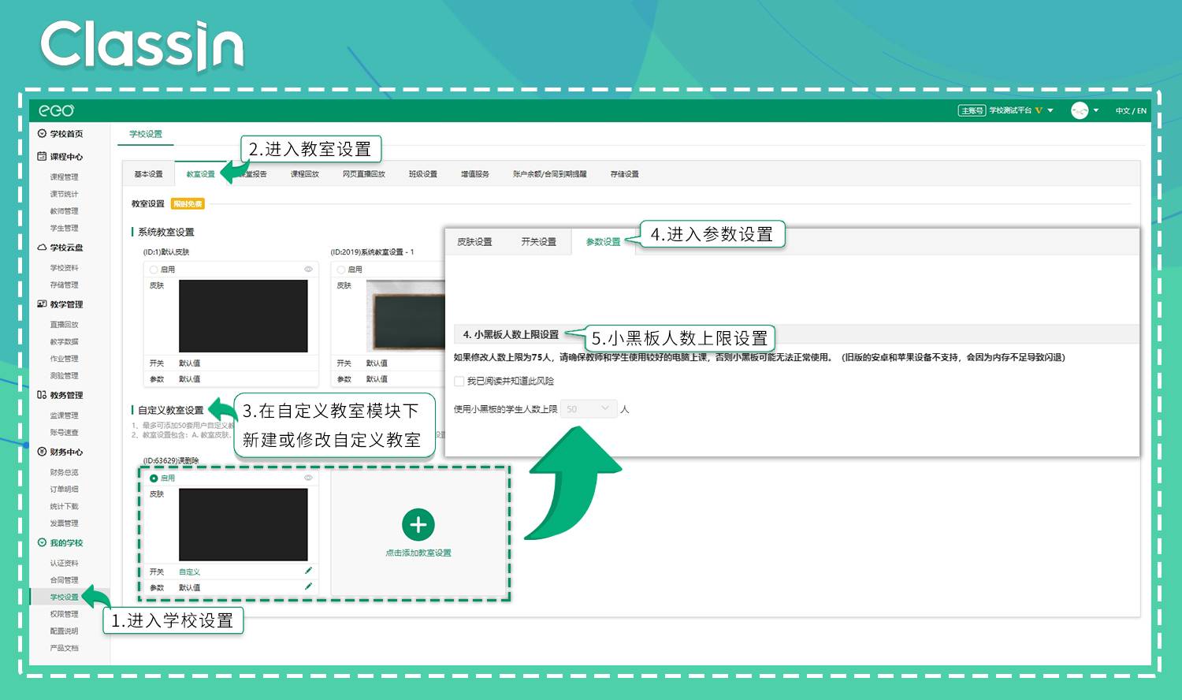The height and width of the screenshot is (700, 1182).
Task: Open student limit dropdown showing 50
Action: [589, 408]
